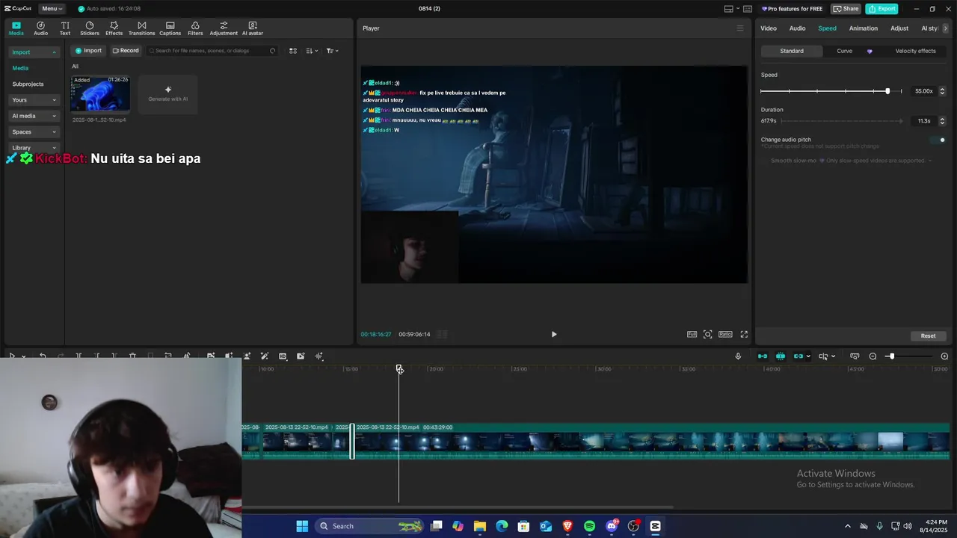Open the media filter dropdown
Image resolution: width=957 pixels, height=538 pixels.
pyautogui.click(x=333, y=51)
